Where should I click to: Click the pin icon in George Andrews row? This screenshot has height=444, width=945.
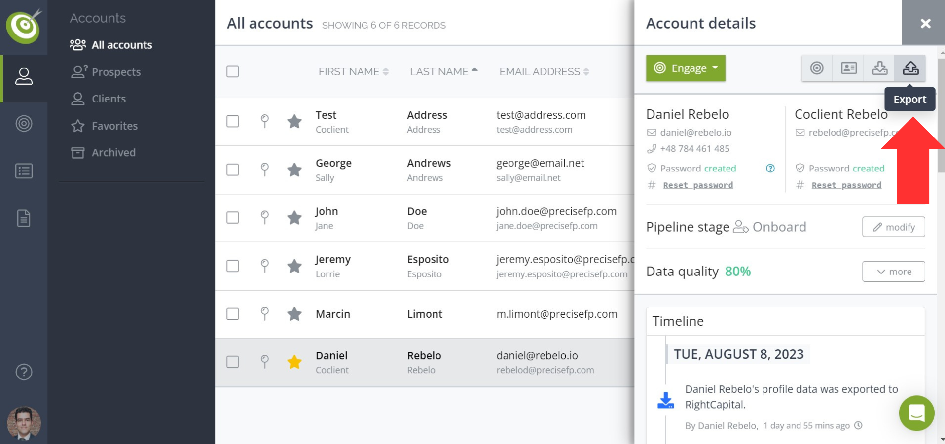[265, 170]
